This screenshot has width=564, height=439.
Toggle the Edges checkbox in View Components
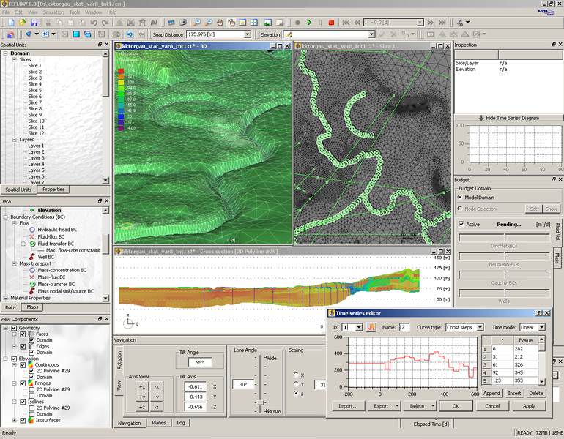pyautogui.click(x=23, y=346)
